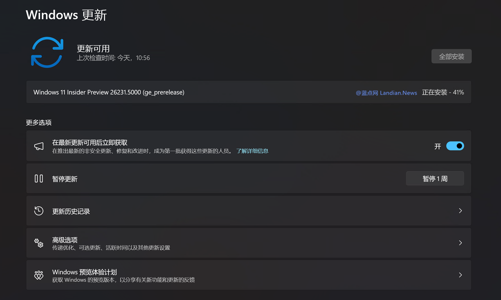Click the 开 label next to the toggle
Viewport: 501px width, 300px height.
[x=438, y=146]
